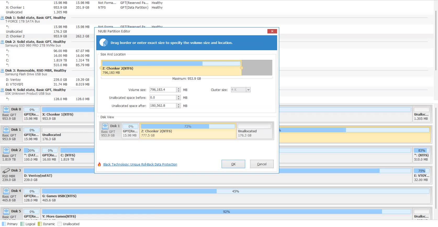Click the flame icon beside Black Technology link
438x227 pixels.
[99, 164]
